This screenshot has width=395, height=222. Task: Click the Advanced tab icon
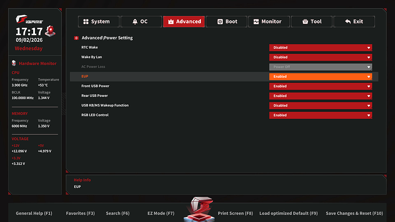tap(171, 22)
